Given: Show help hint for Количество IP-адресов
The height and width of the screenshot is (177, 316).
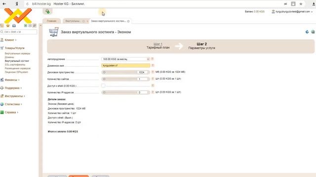Looking at the screenshot, I should 153,92.
